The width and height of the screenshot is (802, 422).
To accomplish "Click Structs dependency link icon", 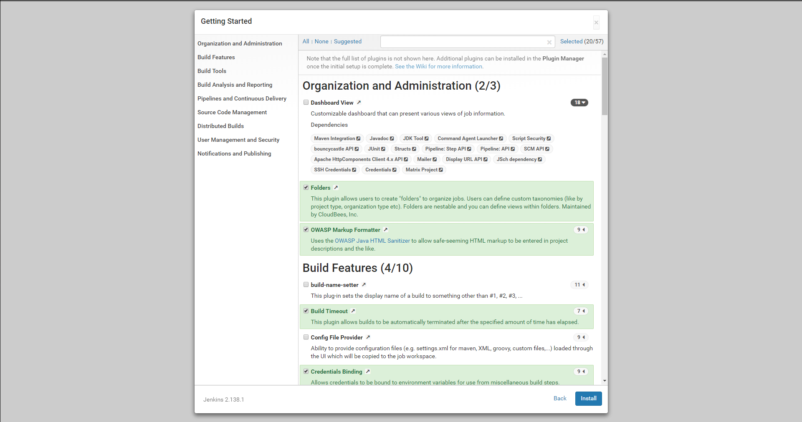I will [414, 149].
